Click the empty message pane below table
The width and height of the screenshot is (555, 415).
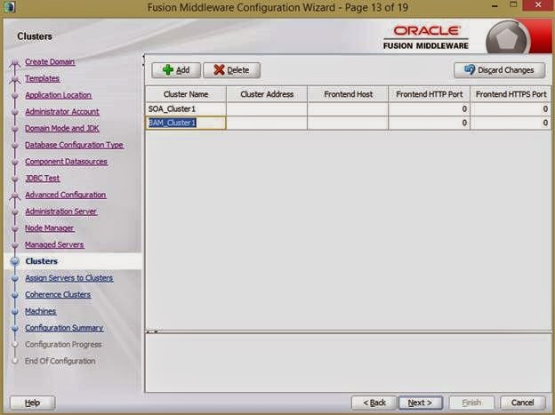pyautogui.click(x=349, y=363)
